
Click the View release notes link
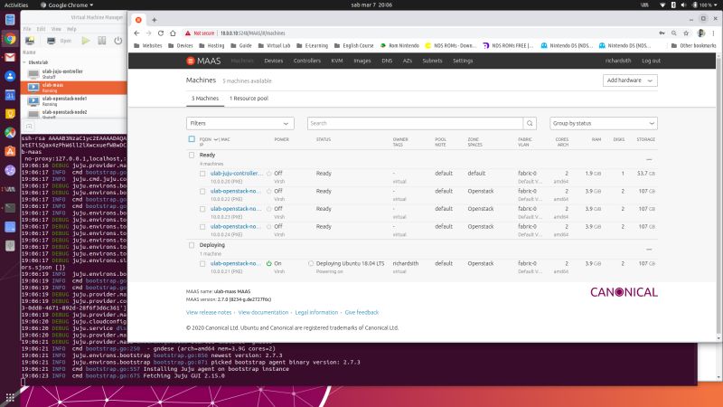(209, 312)
